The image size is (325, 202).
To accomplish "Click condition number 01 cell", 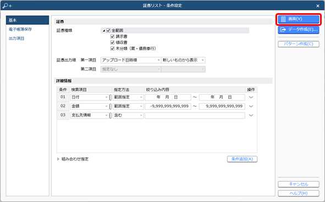I will click(63, 97).
